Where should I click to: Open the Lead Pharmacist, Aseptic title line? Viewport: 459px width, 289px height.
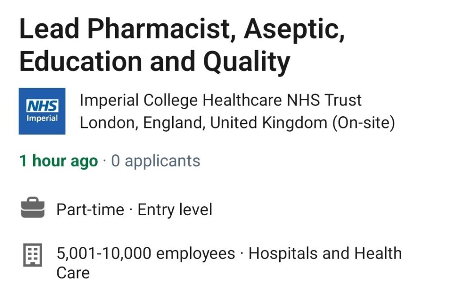(x=182, y=29)
